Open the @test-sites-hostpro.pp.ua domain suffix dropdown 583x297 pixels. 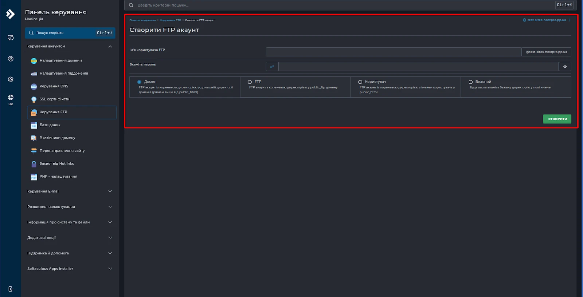[x=546, y=52]
